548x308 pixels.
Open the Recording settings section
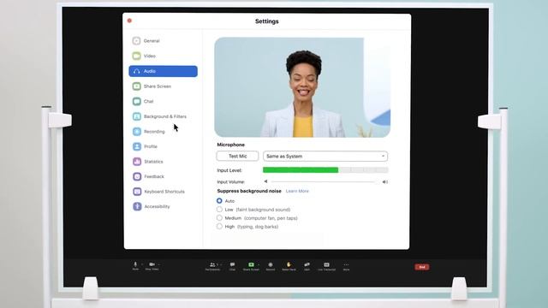(x=149, y=131)
